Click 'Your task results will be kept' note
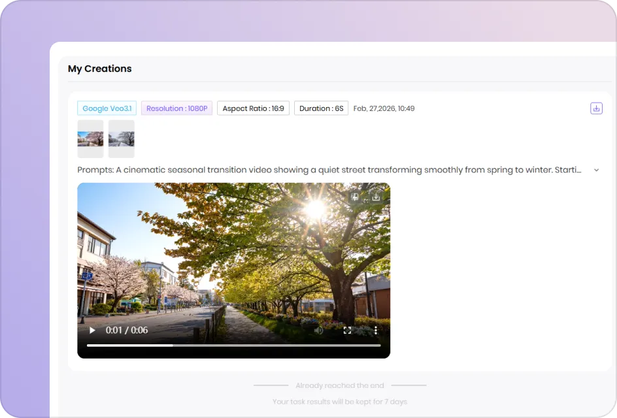617x418 pixels. pos(340,402)
